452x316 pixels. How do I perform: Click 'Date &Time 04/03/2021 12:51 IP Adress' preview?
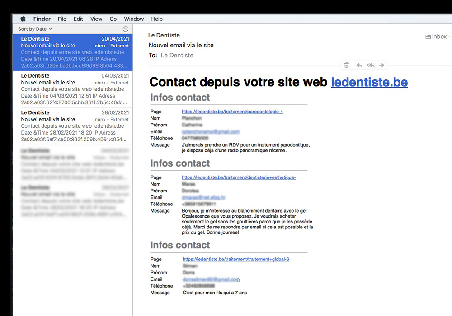coord(68,96)
